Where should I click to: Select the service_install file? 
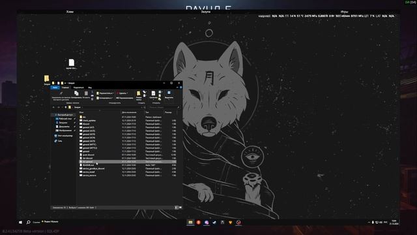[x=128, y=172]
